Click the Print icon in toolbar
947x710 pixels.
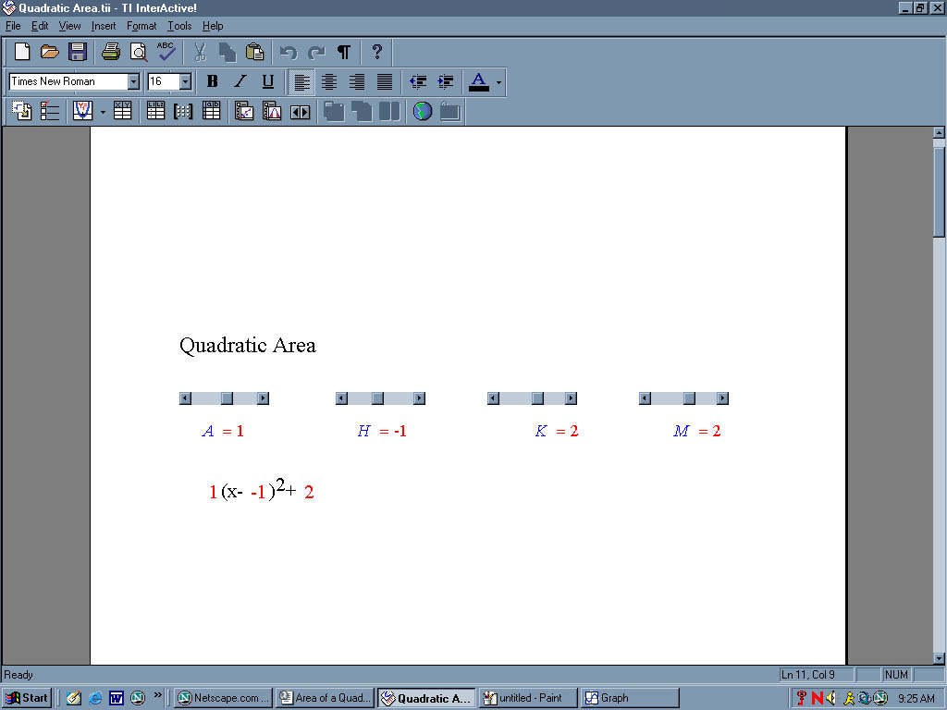(111, 52)
